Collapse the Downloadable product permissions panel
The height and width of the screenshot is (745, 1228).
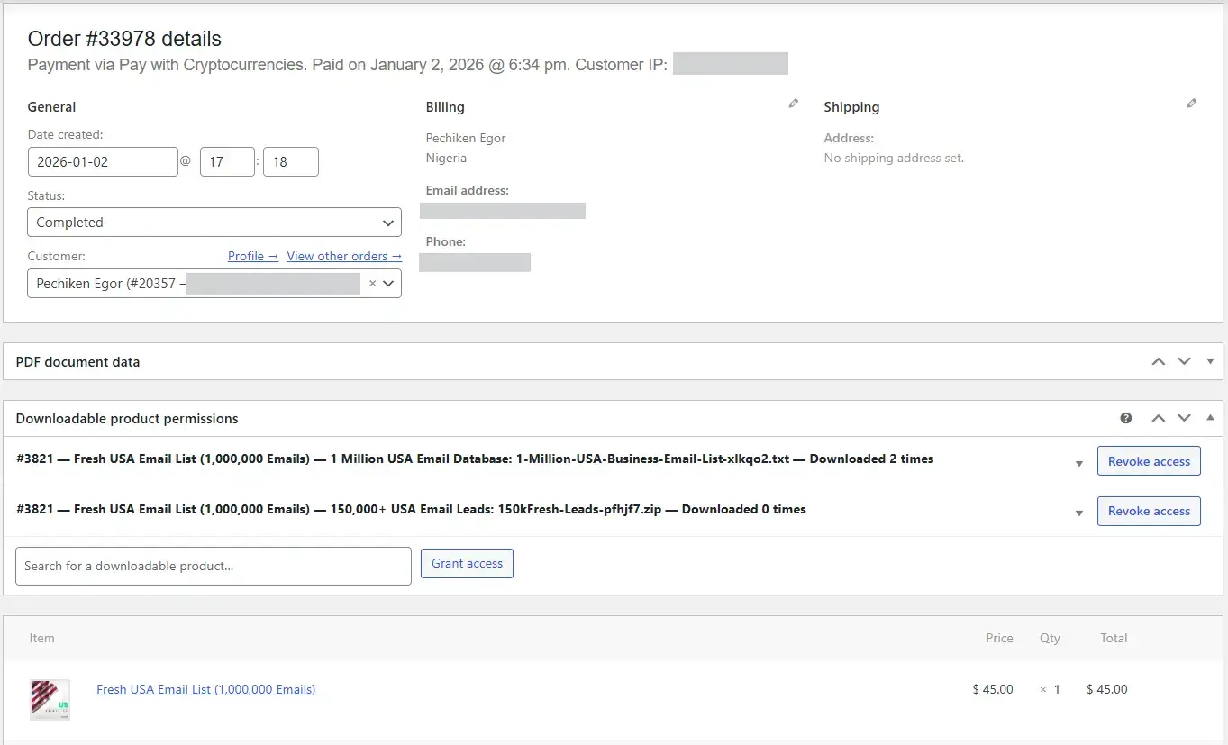1210,418
